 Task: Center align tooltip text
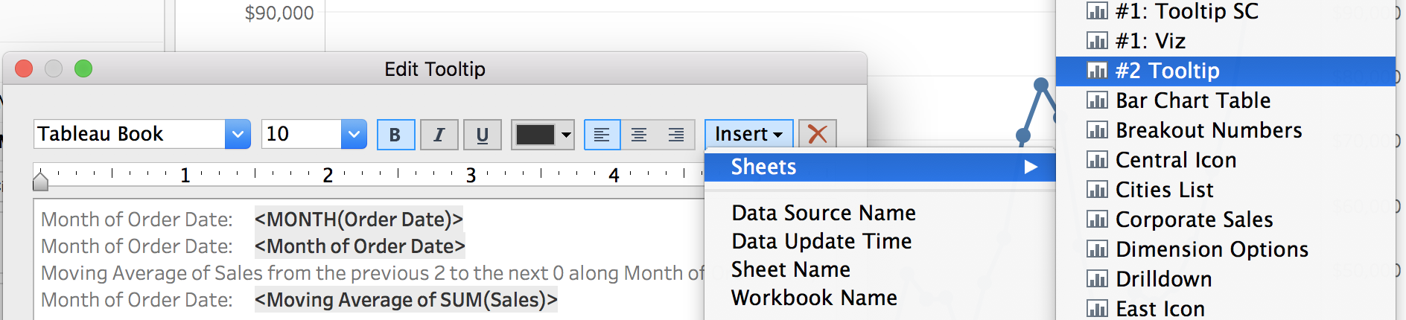tap(639, 135)
